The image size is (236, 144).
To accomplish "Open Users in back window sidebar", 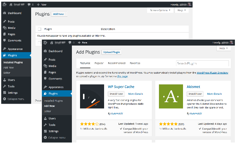I will [x=9, y=80].
